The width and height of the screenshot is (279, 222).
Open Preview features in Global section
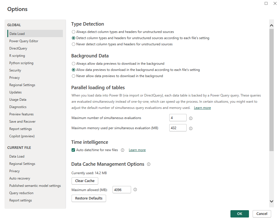[21, 114]
